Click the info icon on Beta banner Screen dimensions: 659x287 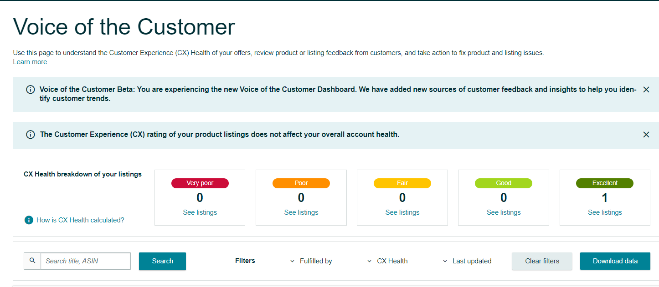click(31, 90)
